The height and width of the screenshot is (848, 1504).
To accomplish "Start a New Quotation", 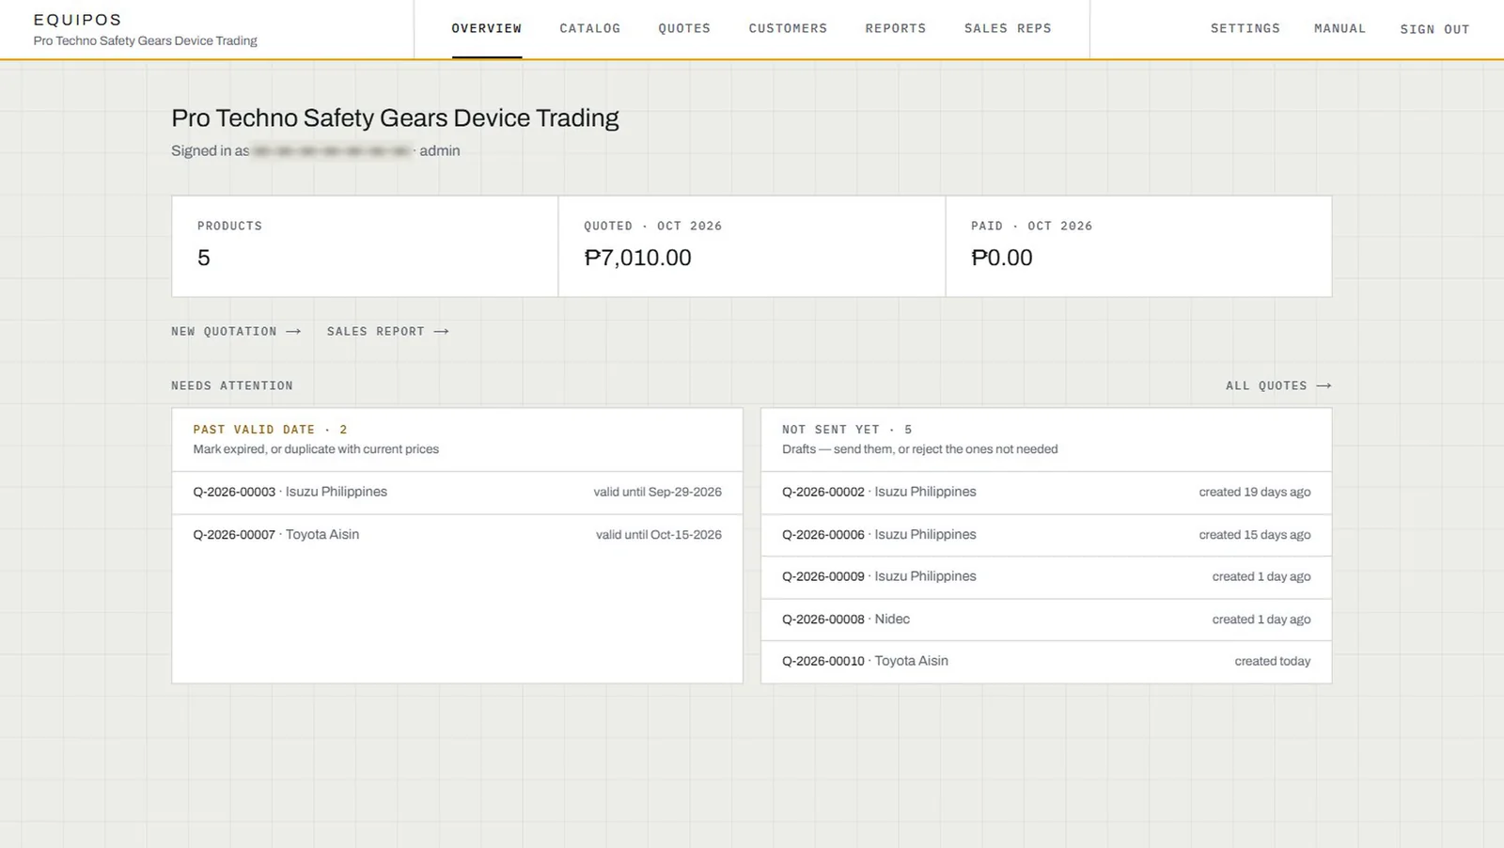I will [x=236, y=331].
